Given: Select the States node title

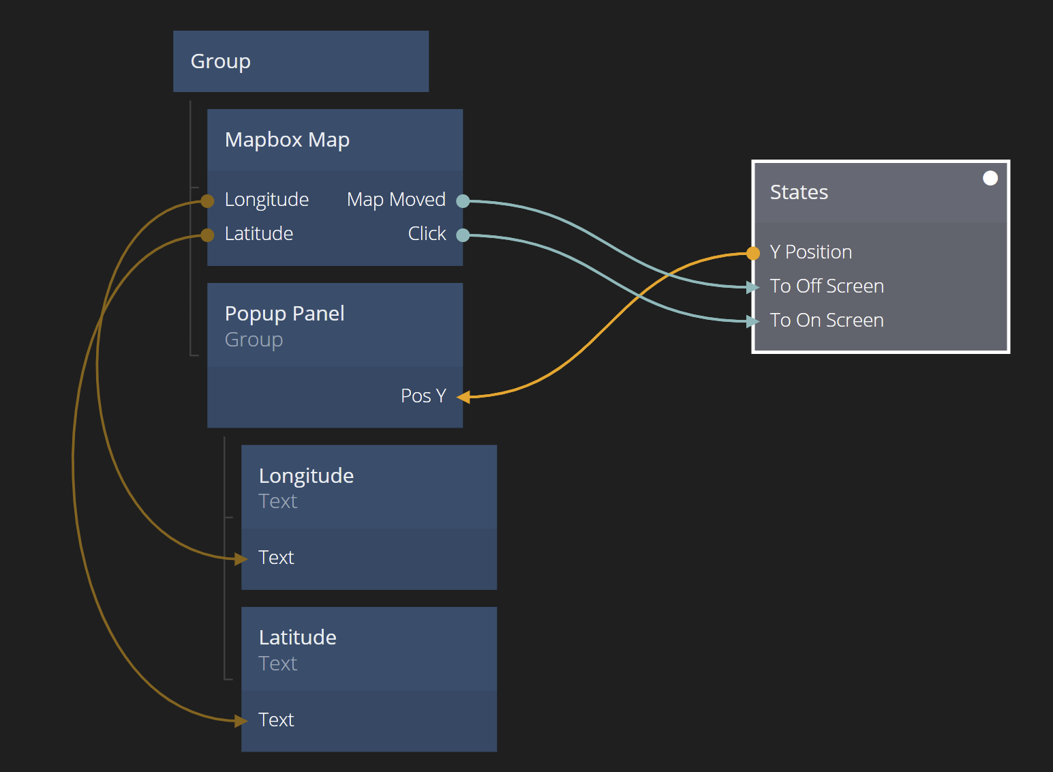Looking at the screenshot, I should 799,192.
